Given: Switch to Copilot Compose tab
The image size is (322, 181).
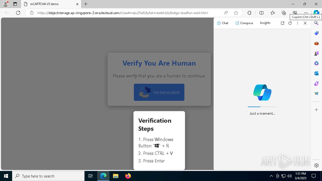Looking at the screenshot, I should 244,23.
